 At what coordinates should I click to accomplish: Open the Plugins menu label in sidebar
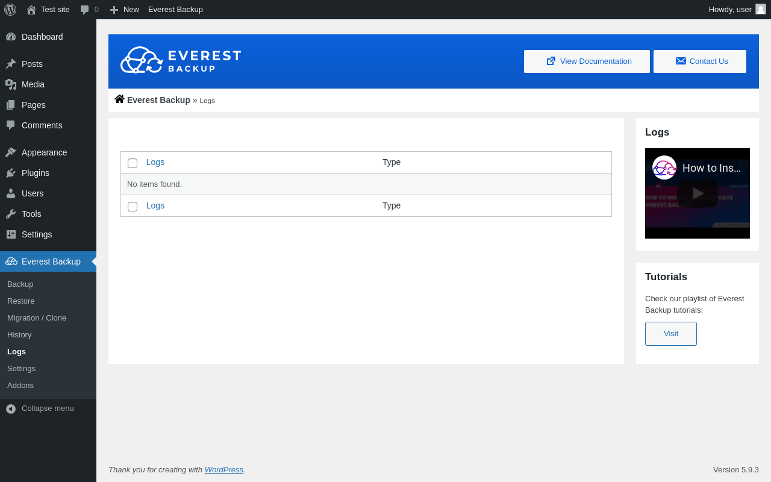[36, 173]
